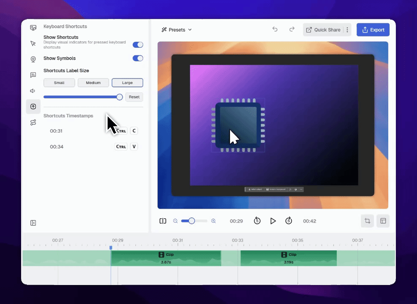
Task: Open the layout panel icon
Action: click(383, 221)
